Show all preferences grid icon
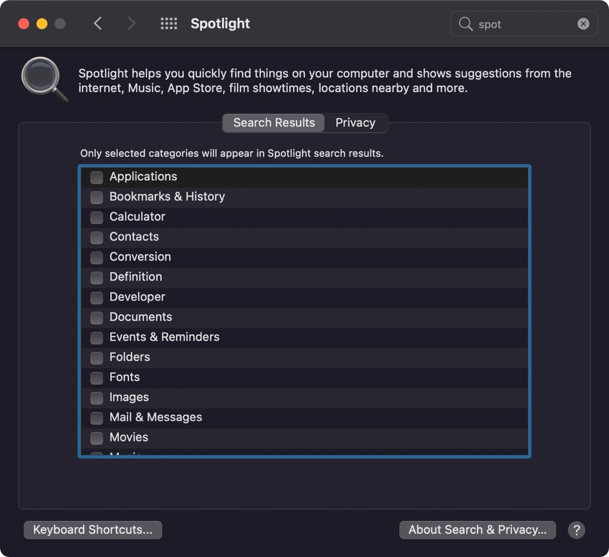Image resolution: width=609 pixels, height=557 pixels. point(169,24)
